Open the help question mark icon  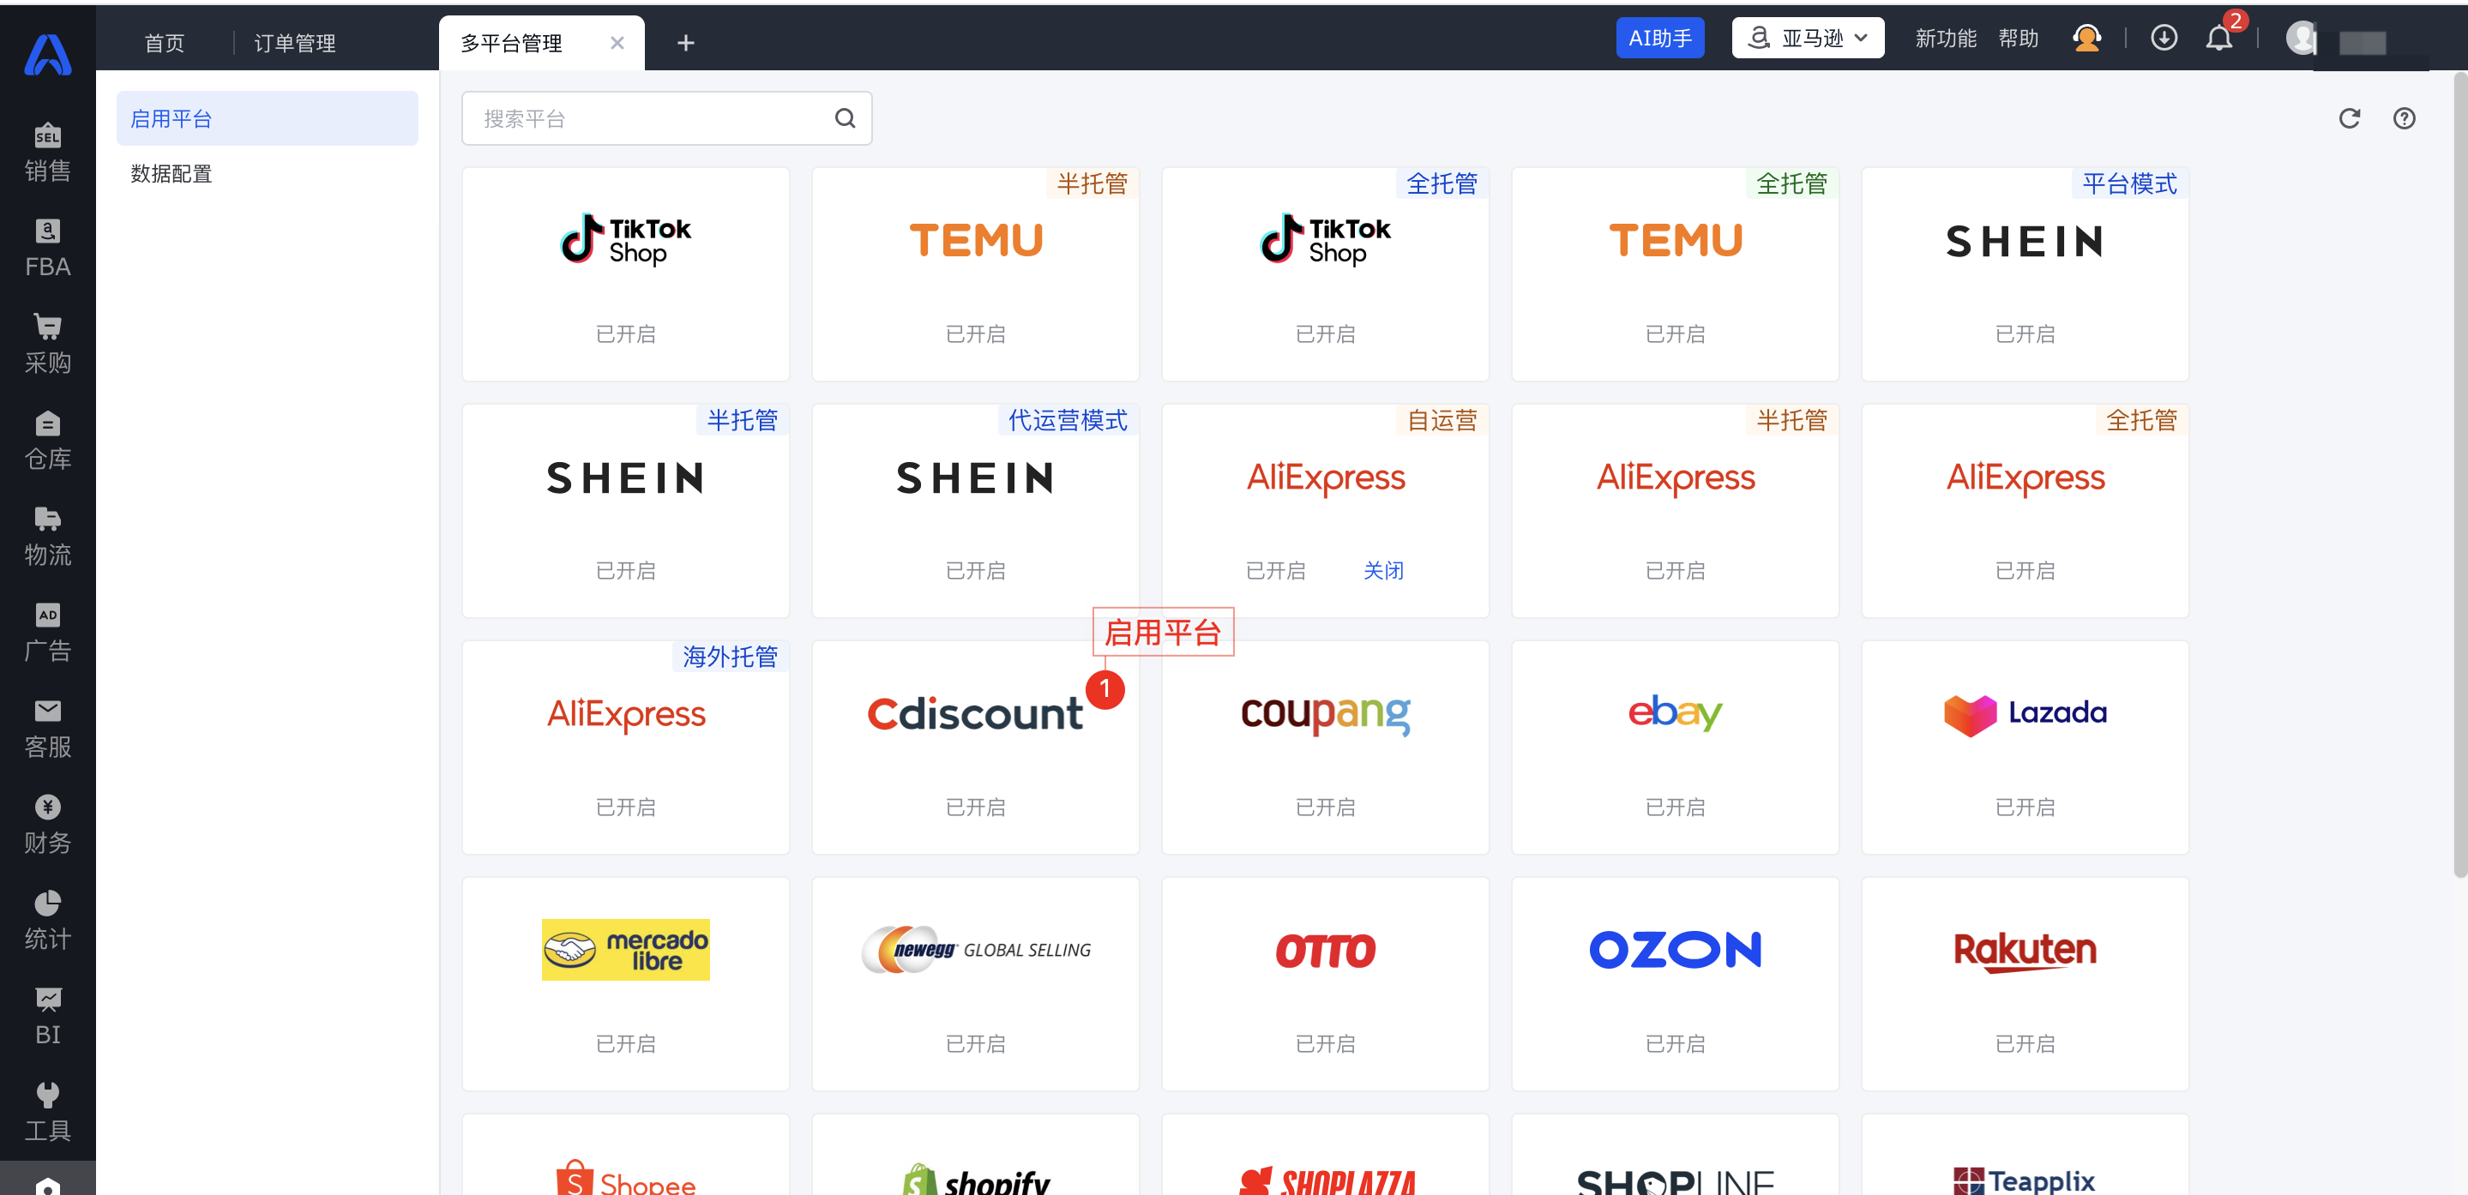tap(2403, 119)
